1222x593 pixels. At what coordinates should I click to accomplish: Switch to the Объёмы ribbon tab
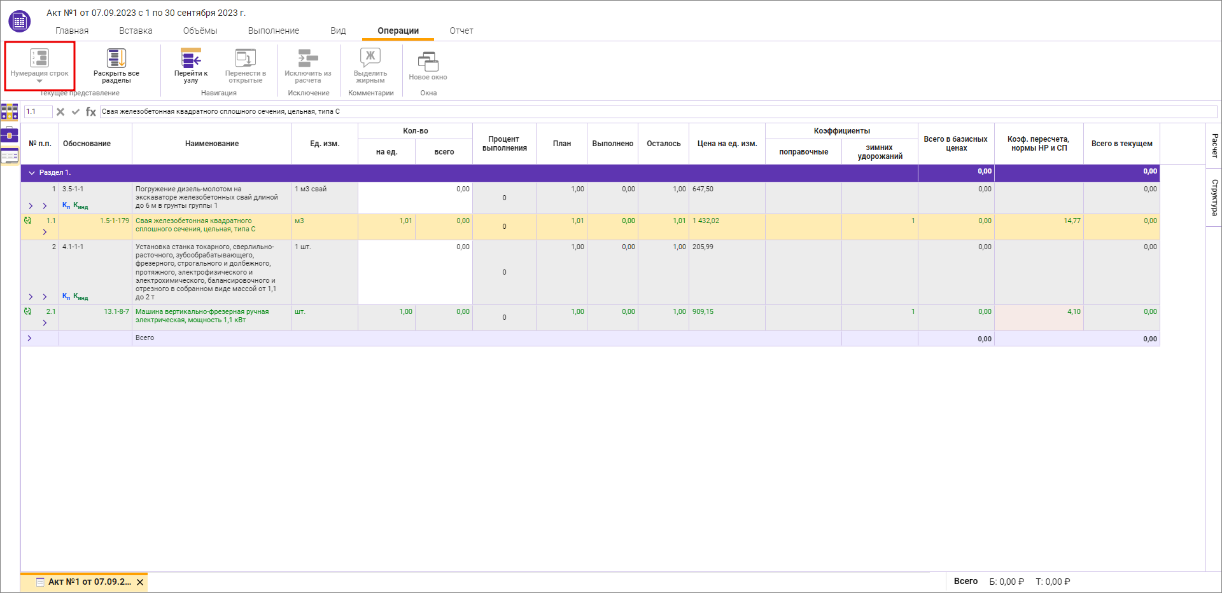[200, 31]
